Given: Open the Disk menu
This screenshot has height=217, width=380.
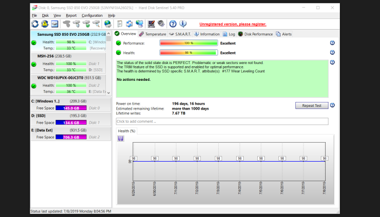Looking at the screenshot, I should pos(45,16).
